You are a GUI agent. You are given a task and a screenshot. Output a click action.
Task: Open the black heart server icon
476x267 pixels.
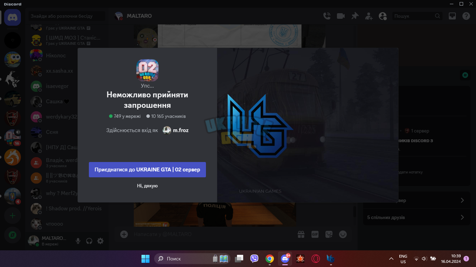pos(13,40)
